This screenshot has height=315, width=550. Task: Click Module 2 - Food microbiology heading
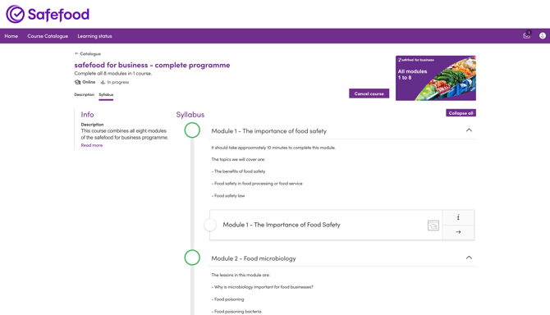[x=254, y=258]
